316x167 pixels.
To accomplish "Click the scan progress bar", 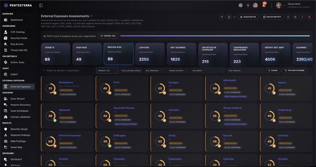I will coord(215,36).
